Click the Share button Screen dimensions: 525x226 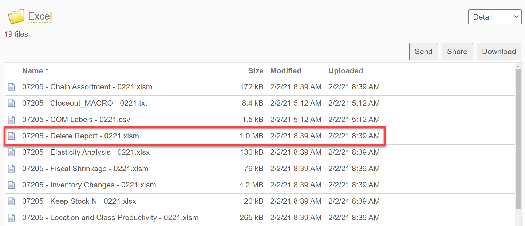coord(457,51)
